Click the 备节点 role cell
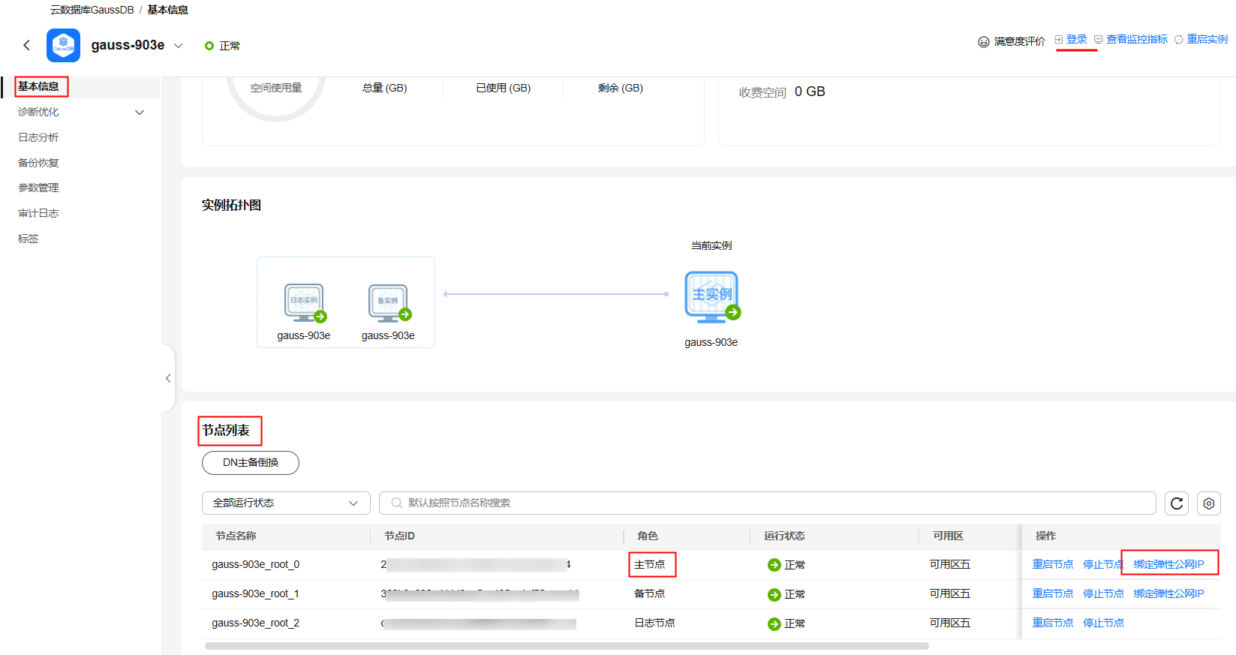 650,593
